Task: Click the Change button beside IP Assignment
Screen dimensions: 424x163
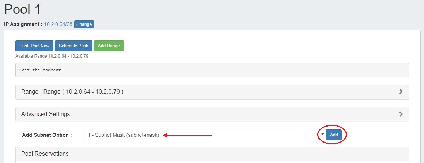Action: pos(84,24)
